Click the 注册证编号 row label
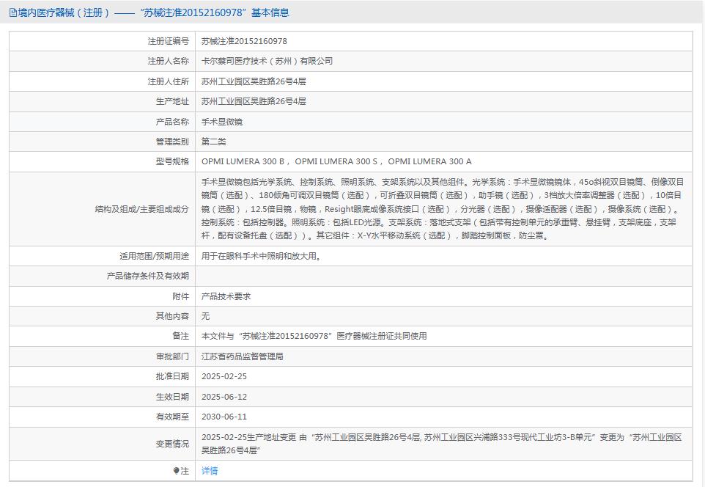705x487 pixels. (168, 41)
